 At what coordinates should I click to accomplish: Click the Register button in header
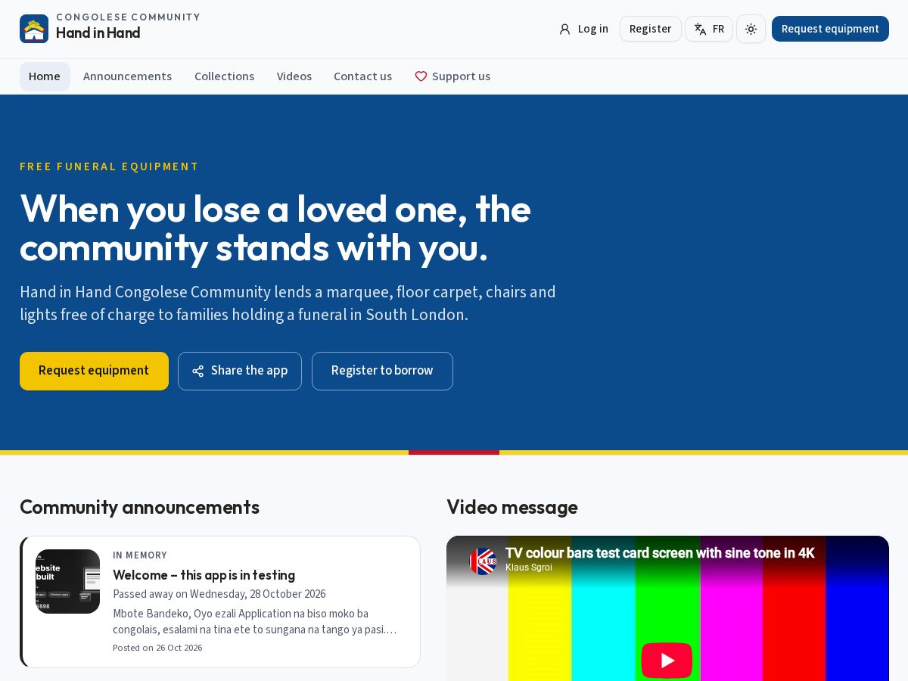(x=650, y=29)
